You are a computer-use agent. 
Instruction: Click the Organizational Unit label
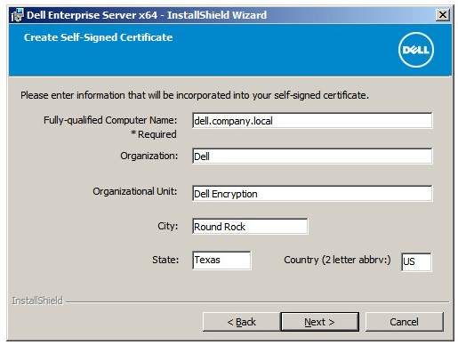point(135,191)
